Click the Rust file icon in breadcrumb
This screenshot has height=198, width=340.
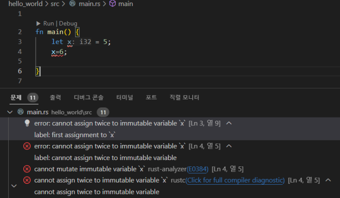click(x=72, y=4)
